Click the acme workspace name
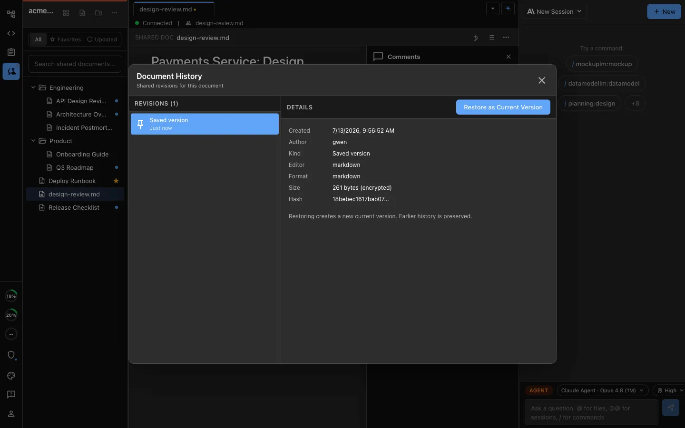Screen dimensions: 685x428 (x=41, y=11)
